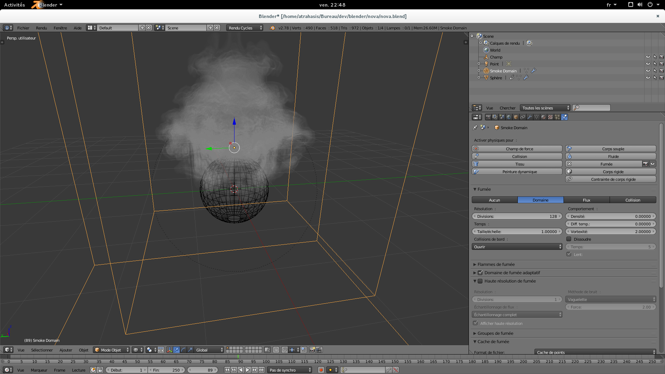Jump to next keyframe
The height and width of the screenshot is (374, 665).
(x=255, y=370)
